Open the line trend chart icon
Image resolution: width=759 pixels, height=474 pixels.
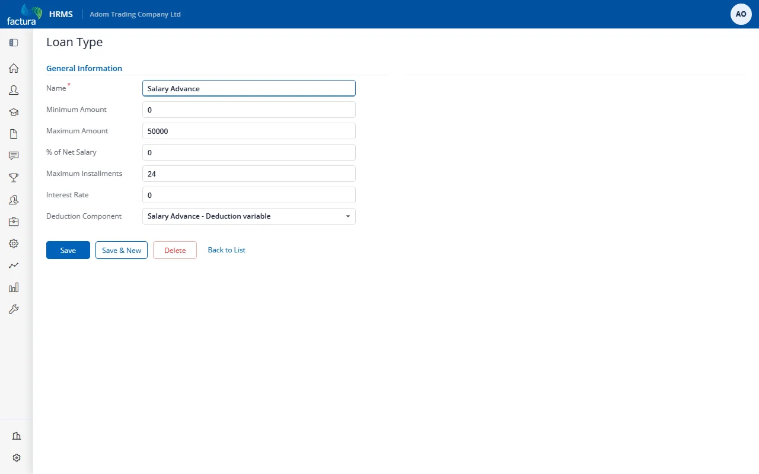click(14, 265)
